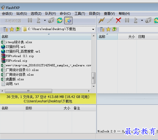Select file itmop统计表.xlsx
Screen dimensions: 158x140
coord(17,42)
